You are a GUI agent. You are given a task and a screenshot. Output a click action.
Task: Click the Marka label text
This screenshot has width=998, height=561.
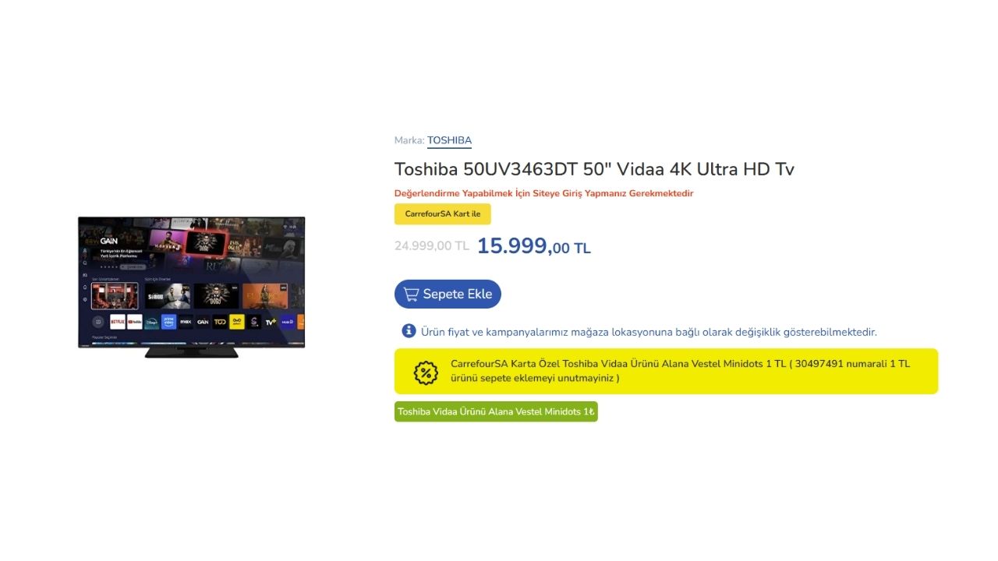pyautogui.click(x=409, y=141)
